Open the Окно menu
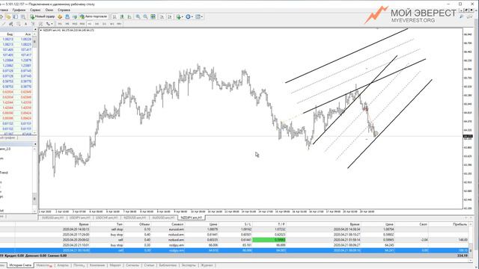 [x=49, y=10]
